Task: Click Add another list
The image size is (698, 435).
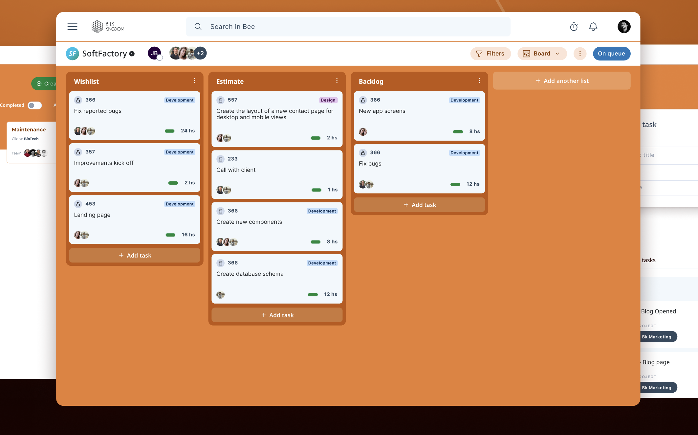Action: (x=561, y=81)
